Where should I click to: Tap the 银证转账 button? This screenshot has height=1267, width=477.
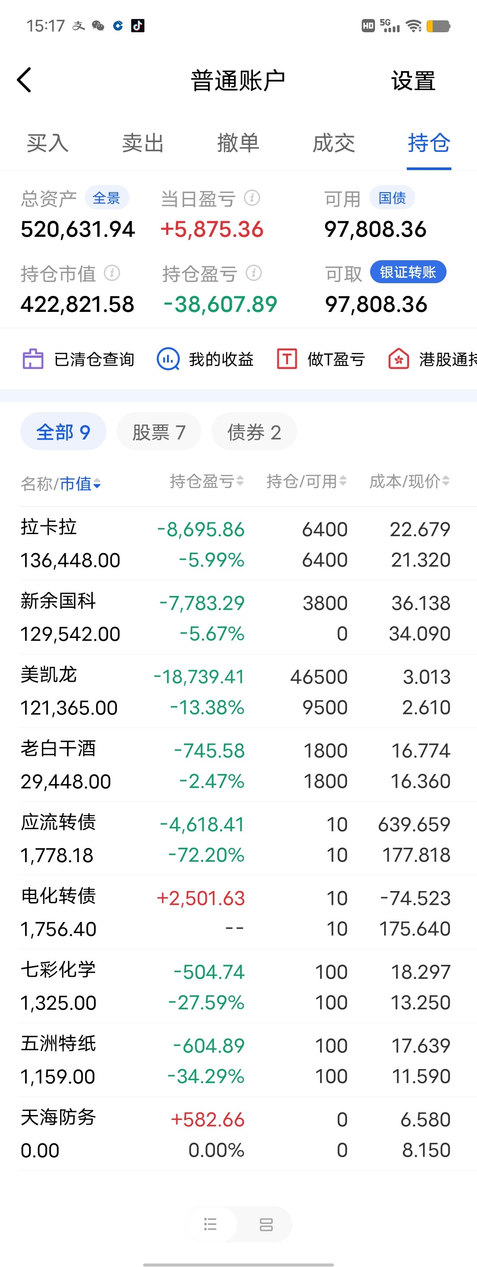[408, 273]
